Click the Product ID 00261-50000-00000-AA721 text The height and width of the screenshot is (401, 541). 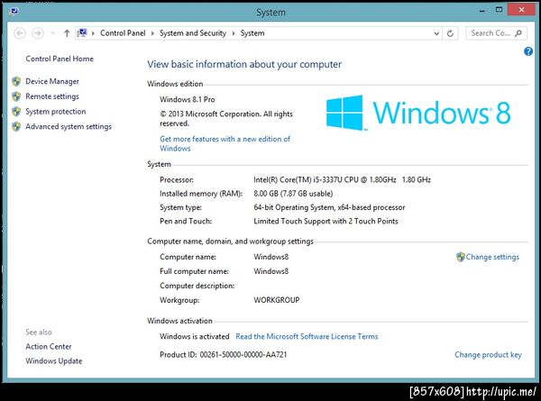[x=224, y=355]
